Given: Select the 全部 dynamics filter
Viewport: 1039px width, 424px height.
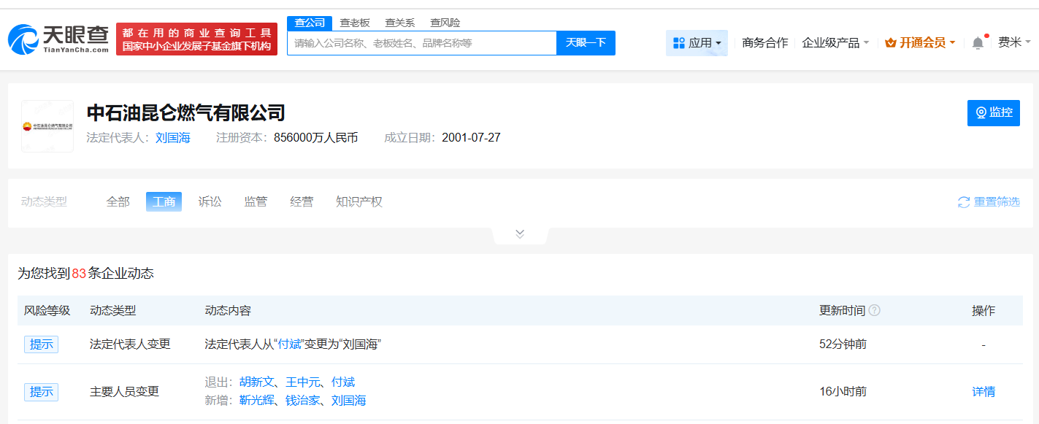Looking at the screenshot, I should 118,202.
